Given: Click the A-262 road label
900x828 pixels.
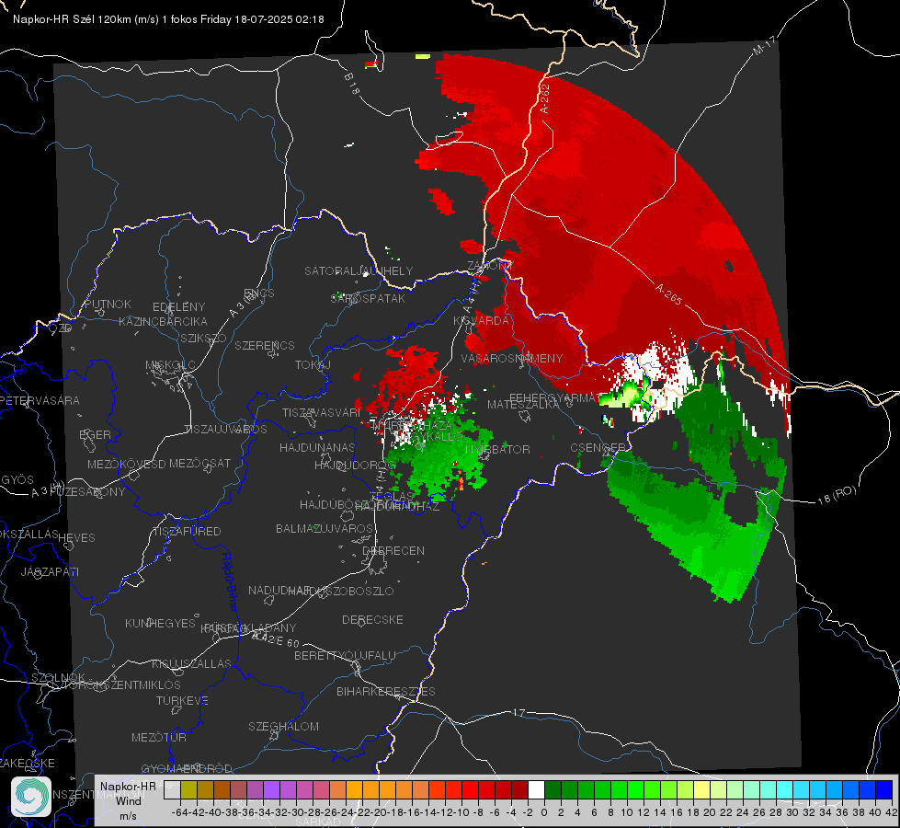Looking at the screenshot, I should pos(545,98).
